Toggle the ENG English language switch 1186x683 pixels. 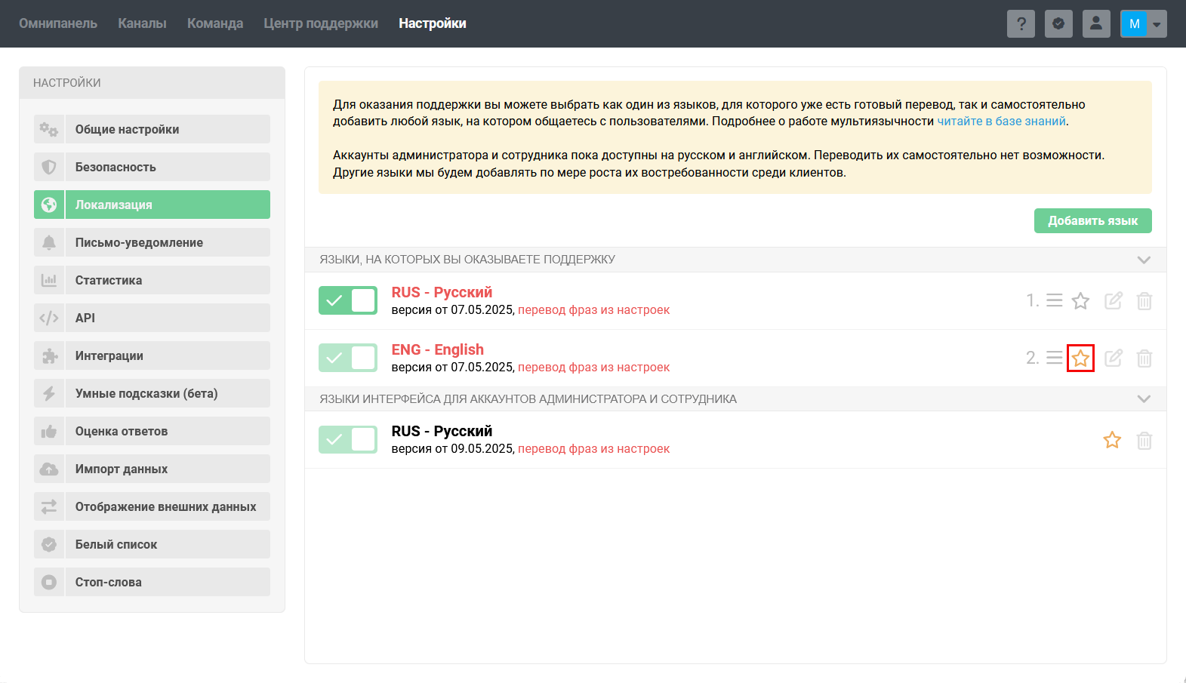coord(348,358)
